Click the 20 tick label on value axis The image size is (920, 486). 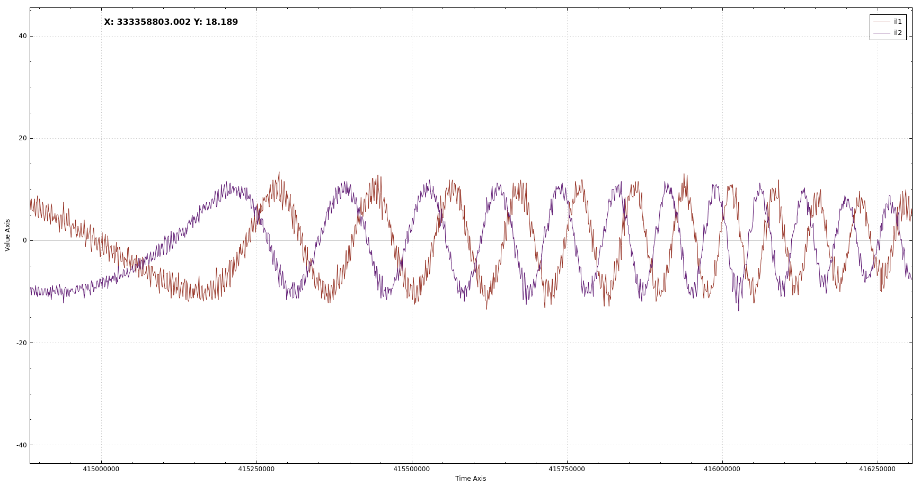point(22,138)
